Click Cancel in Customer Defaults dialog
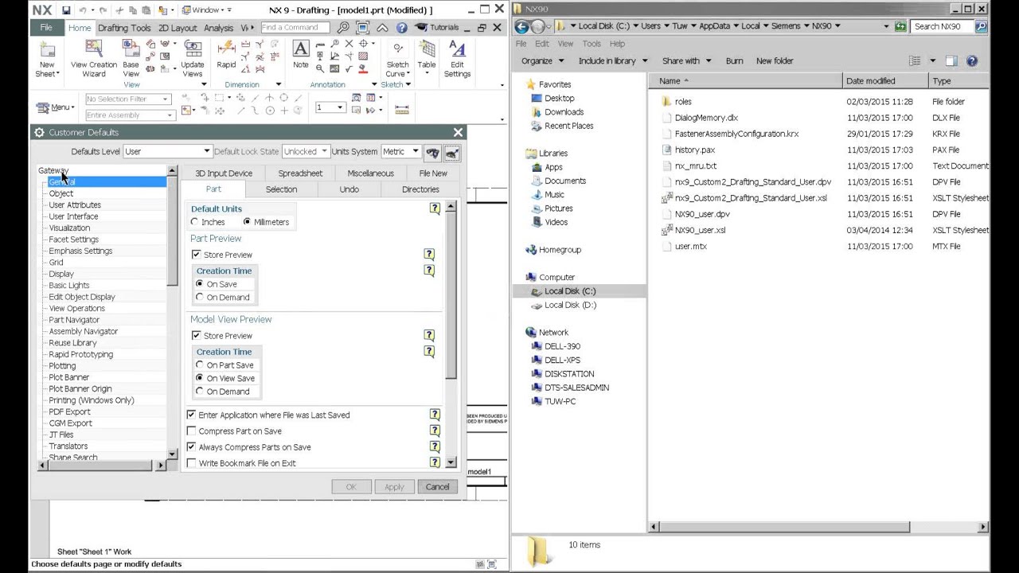Viewport: 1019px width, 573px height. (437, 487)
